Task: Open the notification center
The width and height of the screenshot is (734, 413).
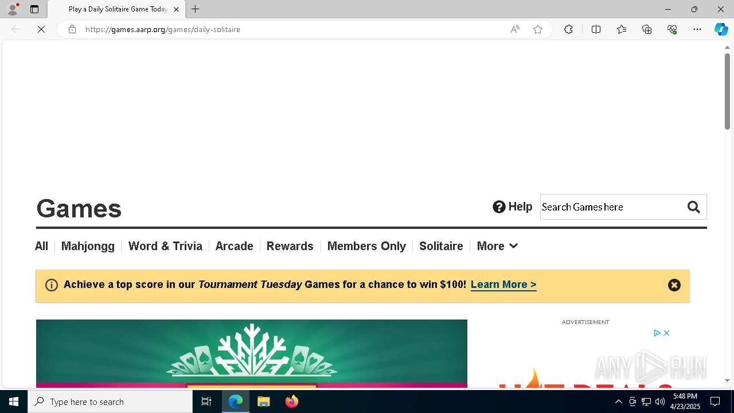Action: pyautogui.click(x=715, y=402)
